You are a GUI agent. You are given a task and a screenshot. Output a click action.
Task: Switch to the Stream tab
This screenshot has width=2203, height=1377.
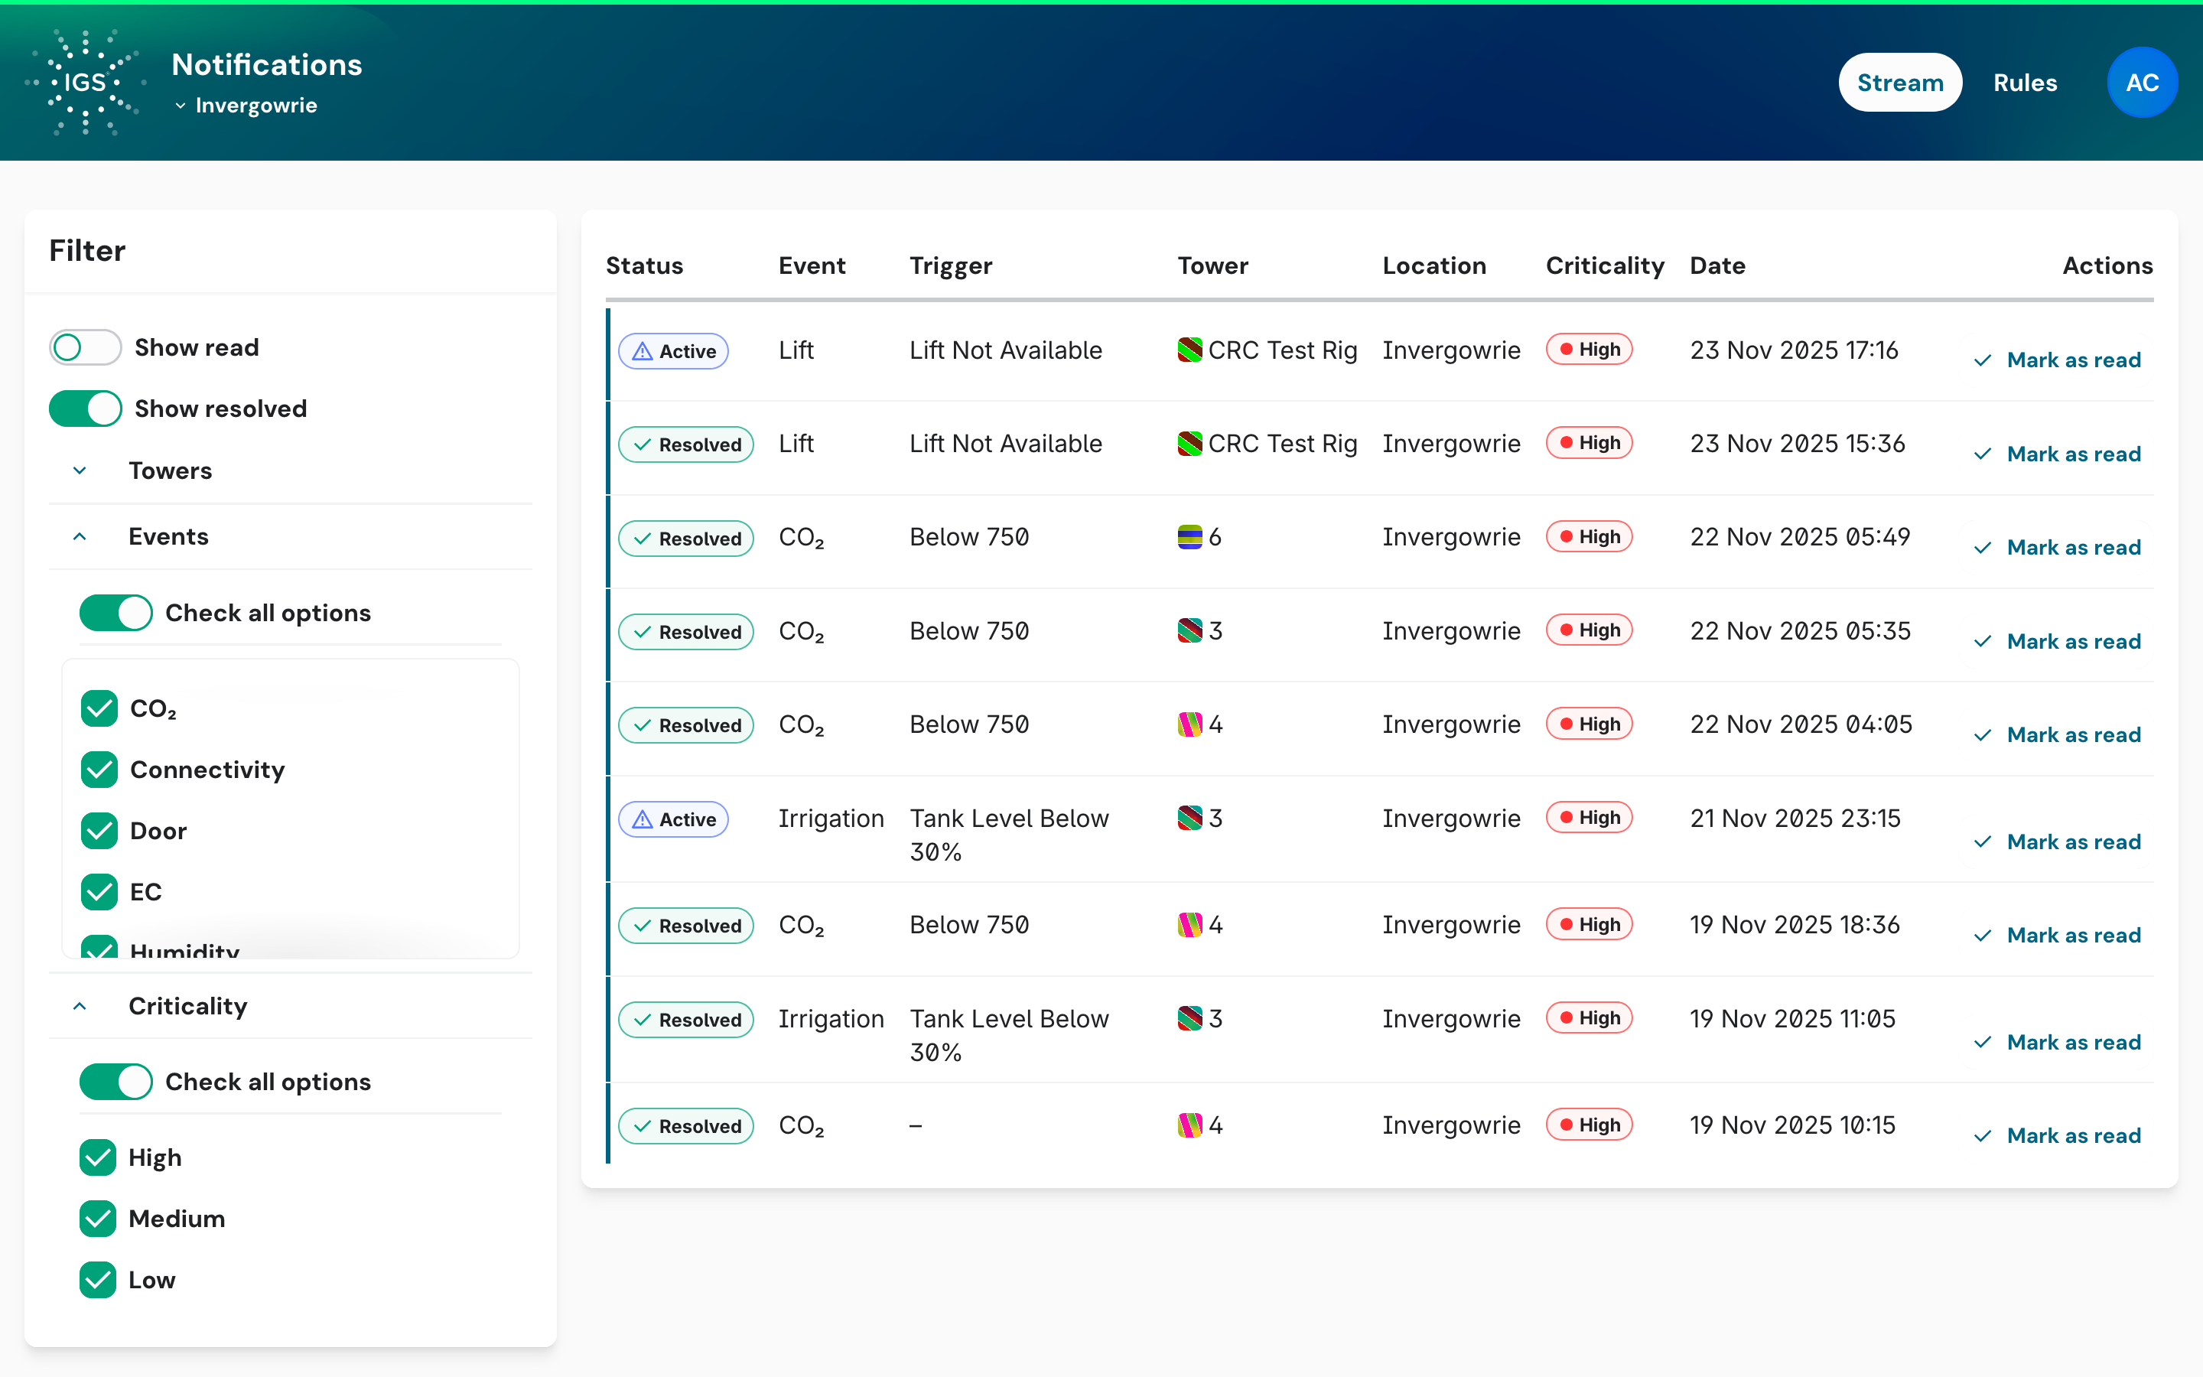(x=1900, y=83)
